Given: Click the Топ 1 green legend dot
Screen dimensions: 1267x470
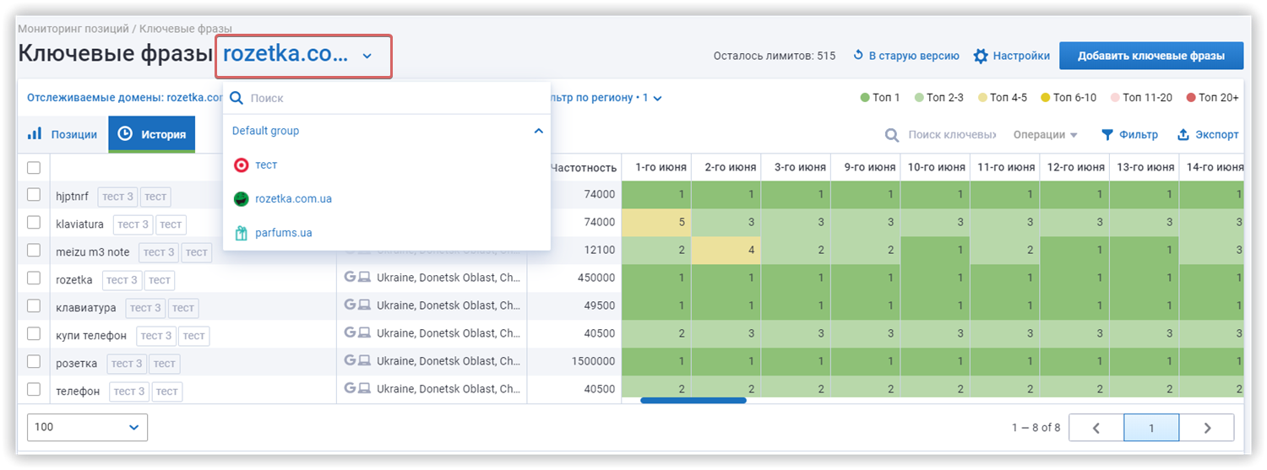Looking at the screenshot, I should [x=865, y=98].
